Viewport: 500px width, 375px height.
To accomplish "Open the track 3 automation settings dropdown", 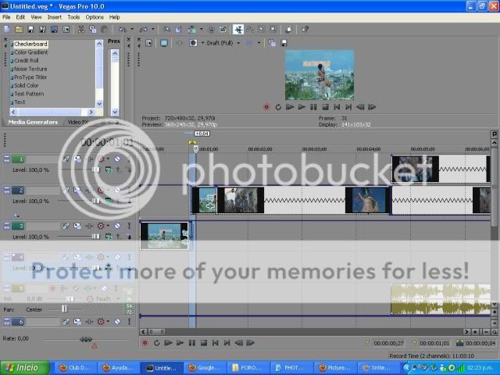I will pos(108,226).
